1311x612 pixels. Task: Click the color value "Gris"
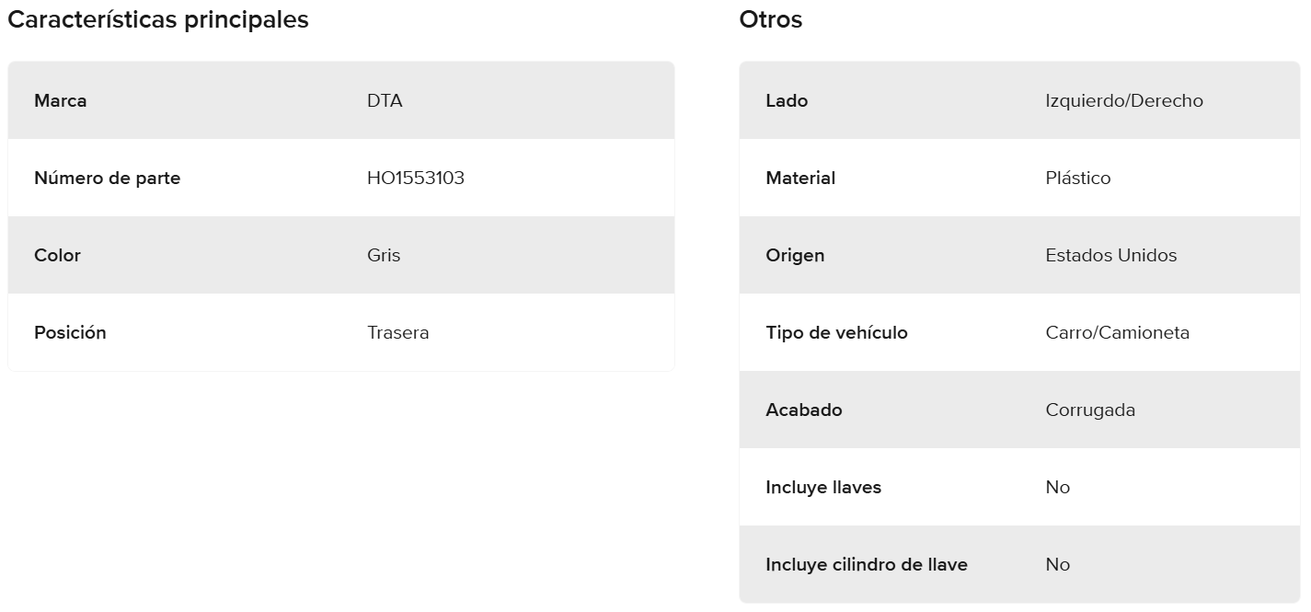[384, 255]
